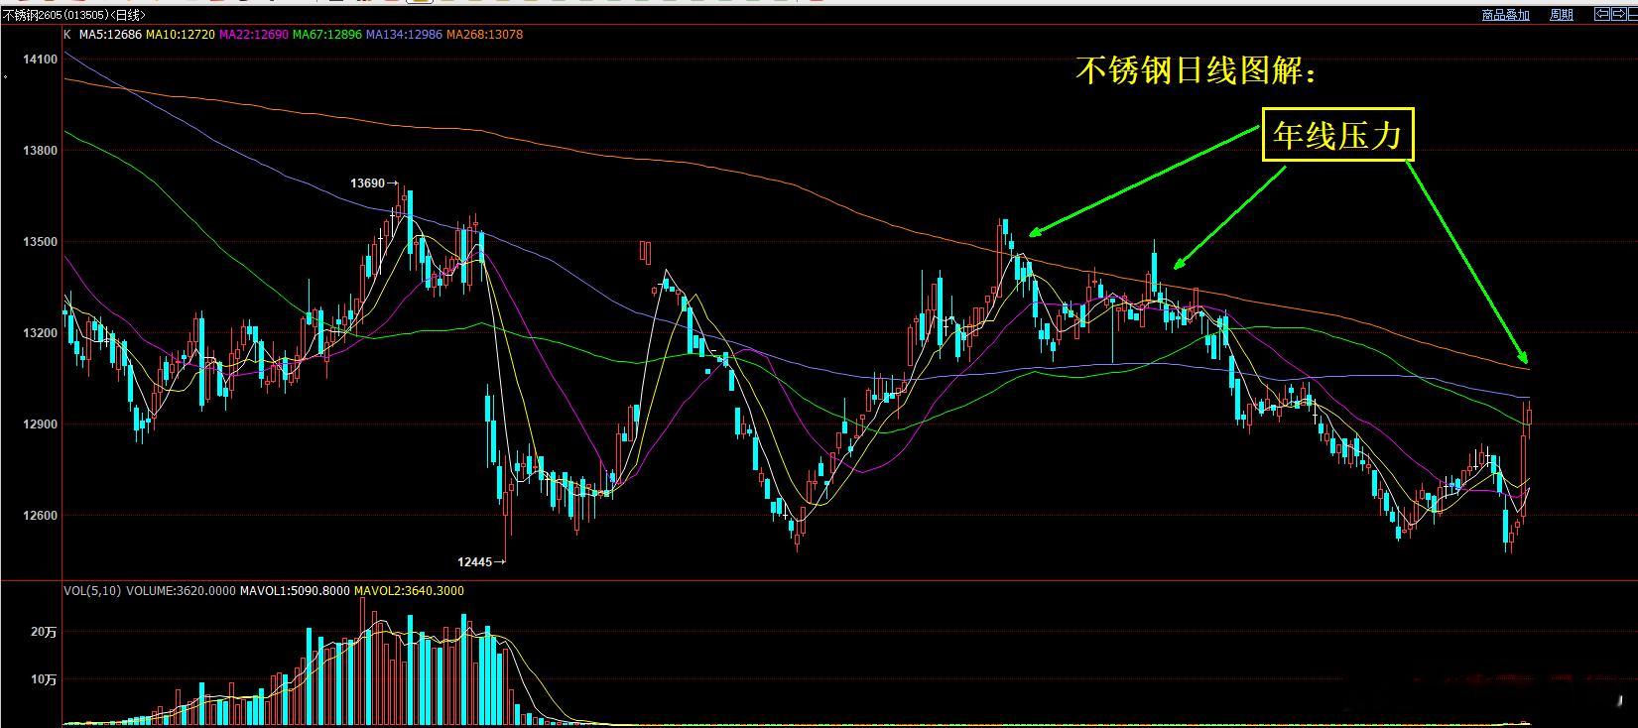Open the 商品叠加 overlay link
This screenshot has width=1638, height=728.
pyautogui.click(x=1506, y=15)
